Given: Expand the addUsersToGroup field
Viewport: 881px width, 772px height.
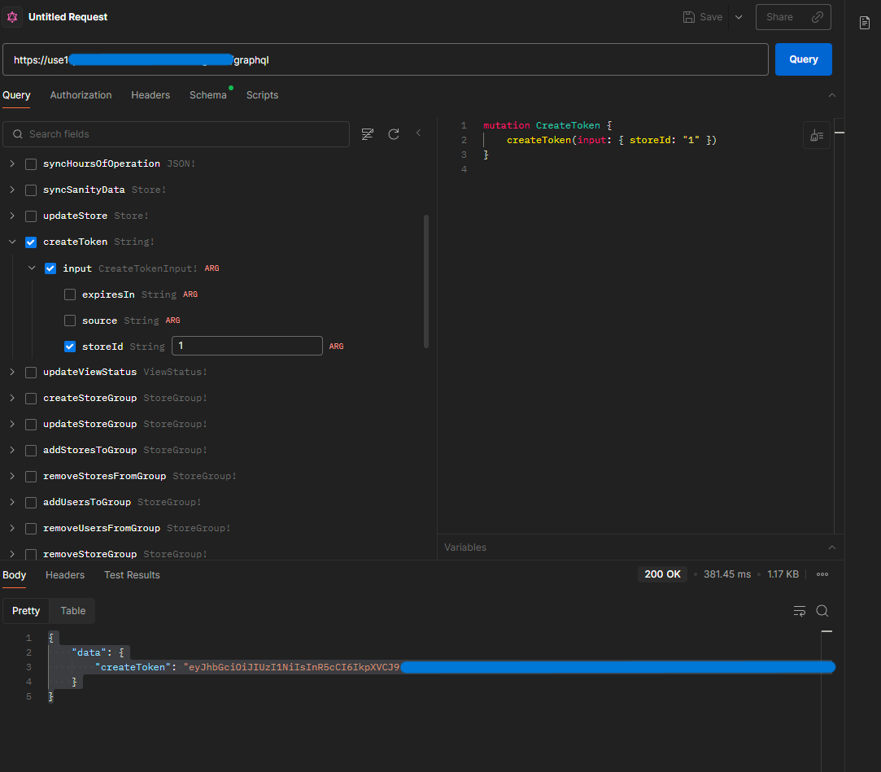Looking at the screenshot, I should click(12, 502).
